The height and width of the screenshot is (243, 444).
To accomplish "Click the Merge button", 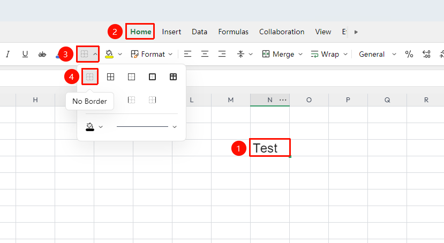I will [x=278, y=54].
